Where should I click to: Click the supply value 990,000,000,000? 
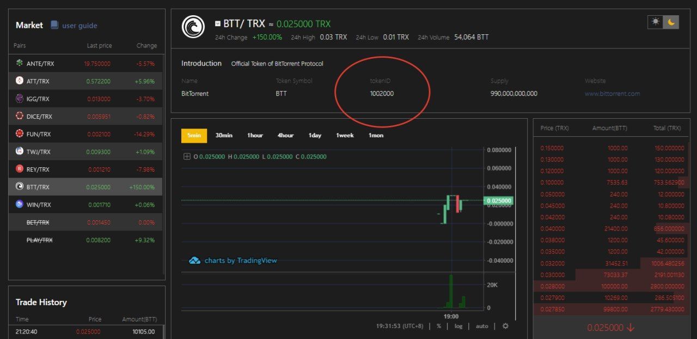[x=513, y=93]
